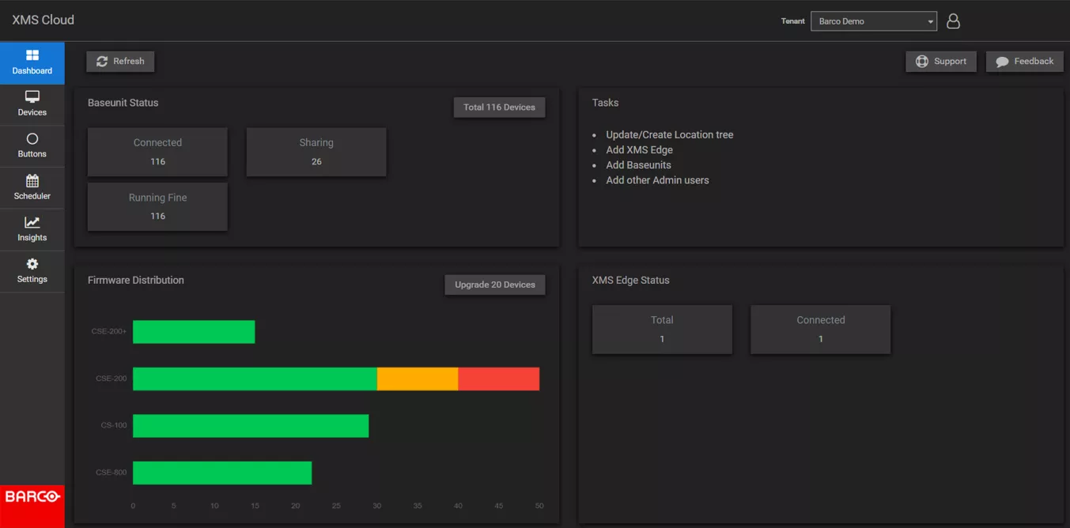The height and width of the screenshot is (528, 1070).
Task: Click the Add XMS Edge task
Action: point(639,150)
